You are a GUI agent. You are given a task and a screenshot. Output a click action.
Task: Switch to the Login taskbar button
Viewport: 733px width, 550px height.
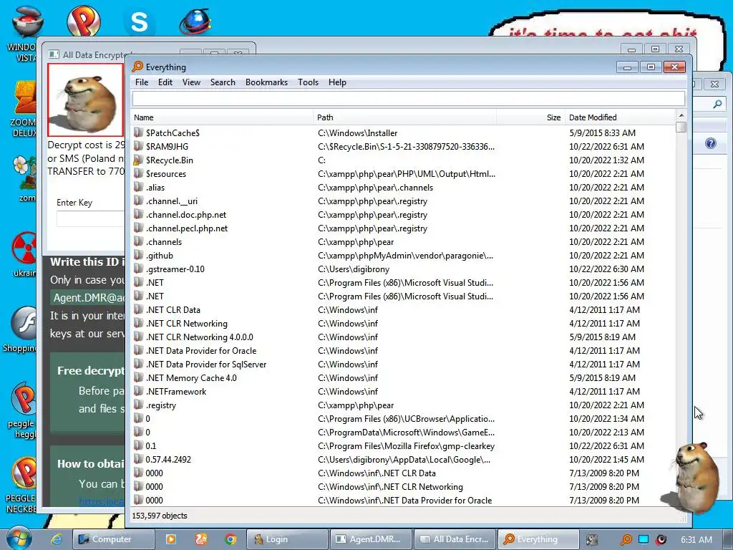click(286, 539)
